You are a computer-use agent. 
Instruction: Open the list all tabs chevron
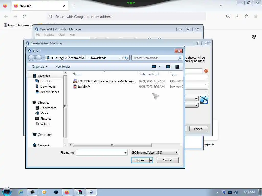tap(221, 6)
